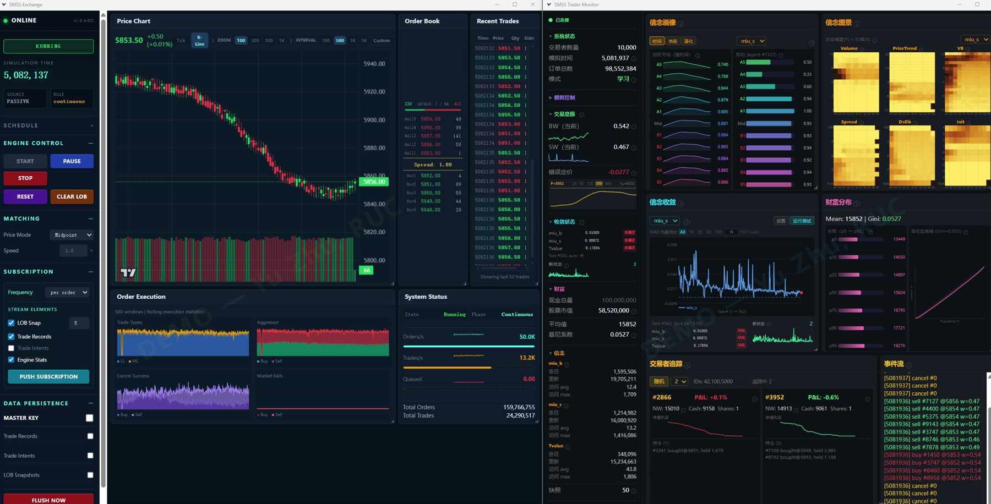The image size is (991, 504).
Task: Toggle LOB Snap checkbox
Action: (11, 323)
